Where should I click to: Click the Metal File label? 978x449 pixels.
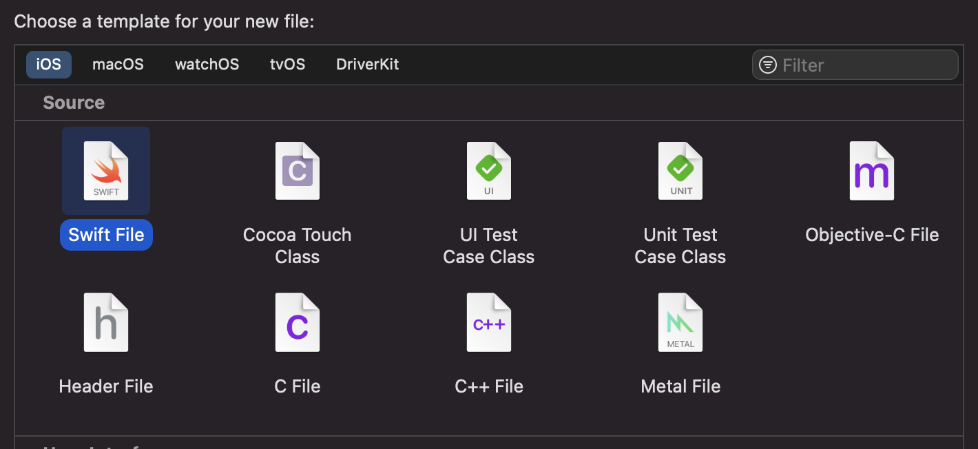tap(680, 386)
